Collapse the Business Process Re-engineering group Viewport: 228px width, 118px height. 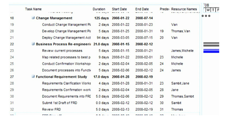33,44
